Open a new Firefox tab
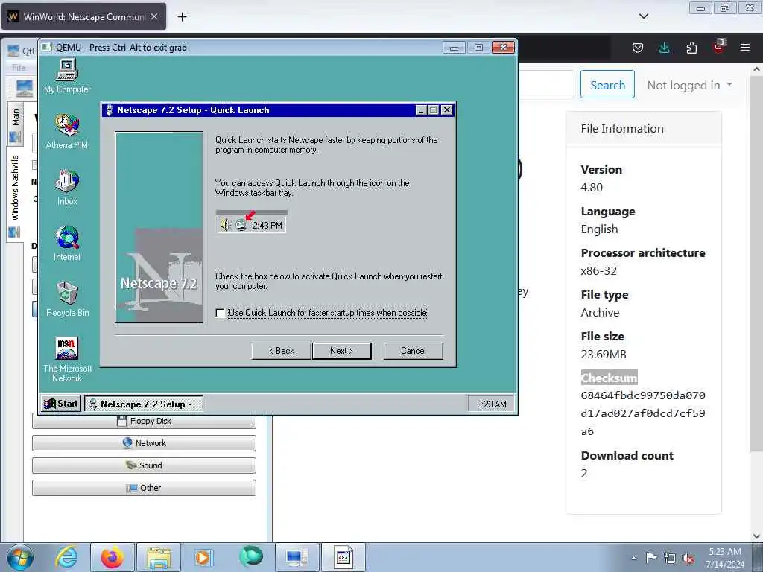Image resolution: width=763 pixels, height=572 pixels. point(182,17)
